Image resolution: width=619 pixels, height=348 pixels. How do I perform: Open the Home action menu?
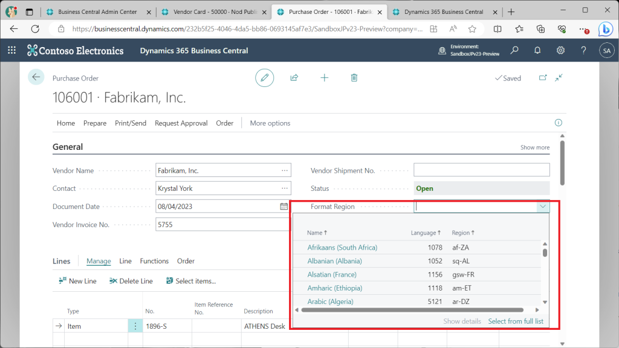[x=66, y=123]
